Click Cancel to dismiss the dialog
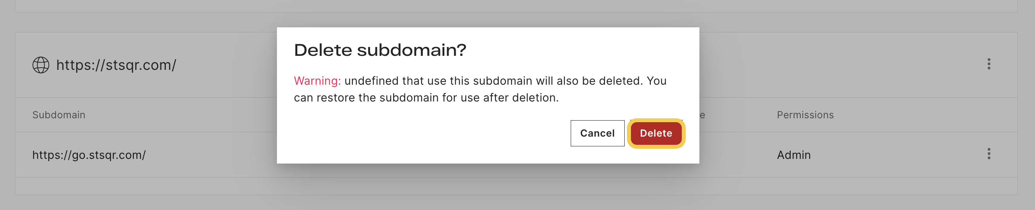 point(597,133)
